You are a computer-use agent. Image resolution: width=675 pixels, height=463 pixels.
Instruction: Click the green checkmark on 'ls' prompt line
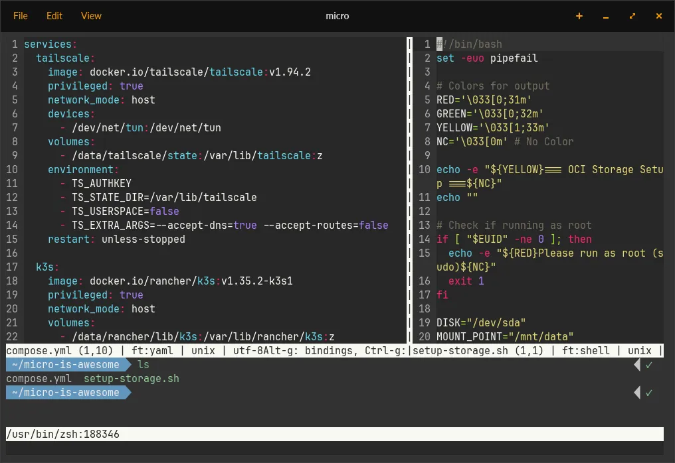click(648, 365)
